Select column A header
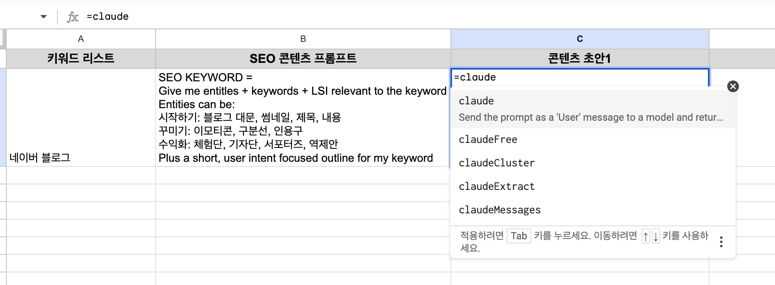The image size is (775, 285). pyautogui.click(x=81, y=39)
